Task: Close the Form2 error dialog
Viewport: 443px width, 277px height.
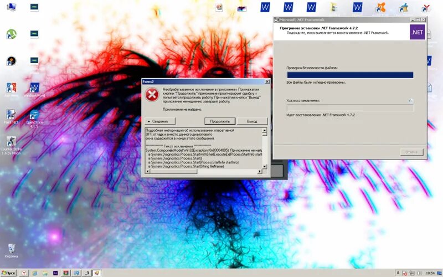Action: pos(267,81)
